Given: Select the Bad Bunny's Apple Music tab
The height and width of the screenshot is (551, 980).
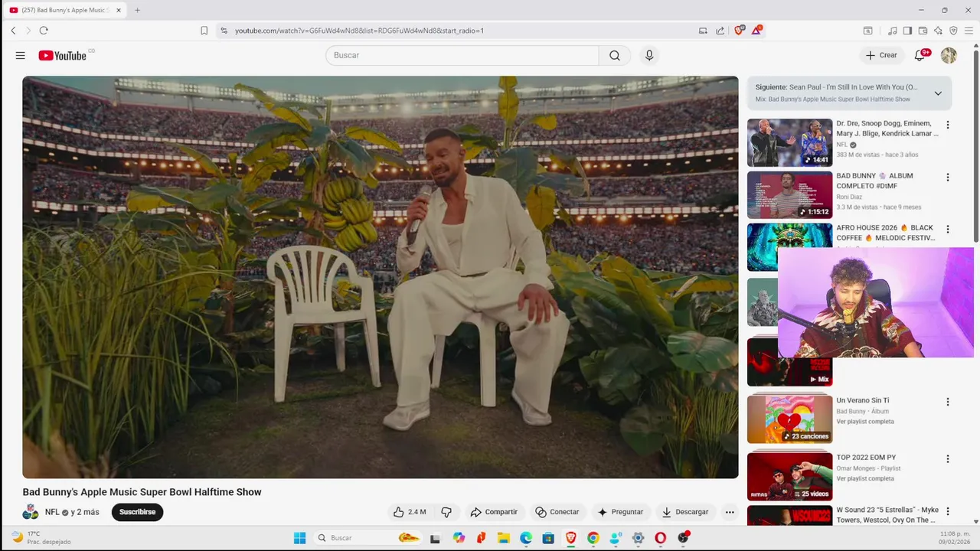Looking at the screenshot, I should (x=65, y=10).
